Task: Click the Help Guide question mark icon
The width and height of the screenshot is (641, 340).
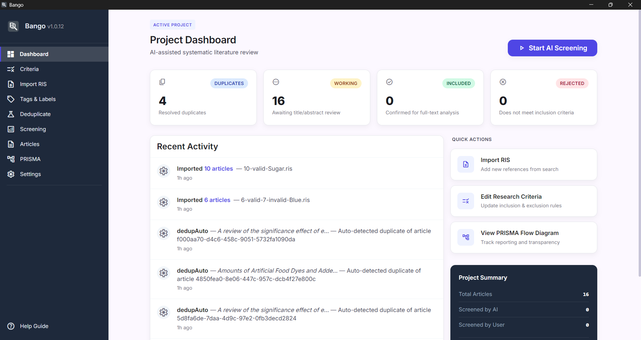Action: coord(11,326)
